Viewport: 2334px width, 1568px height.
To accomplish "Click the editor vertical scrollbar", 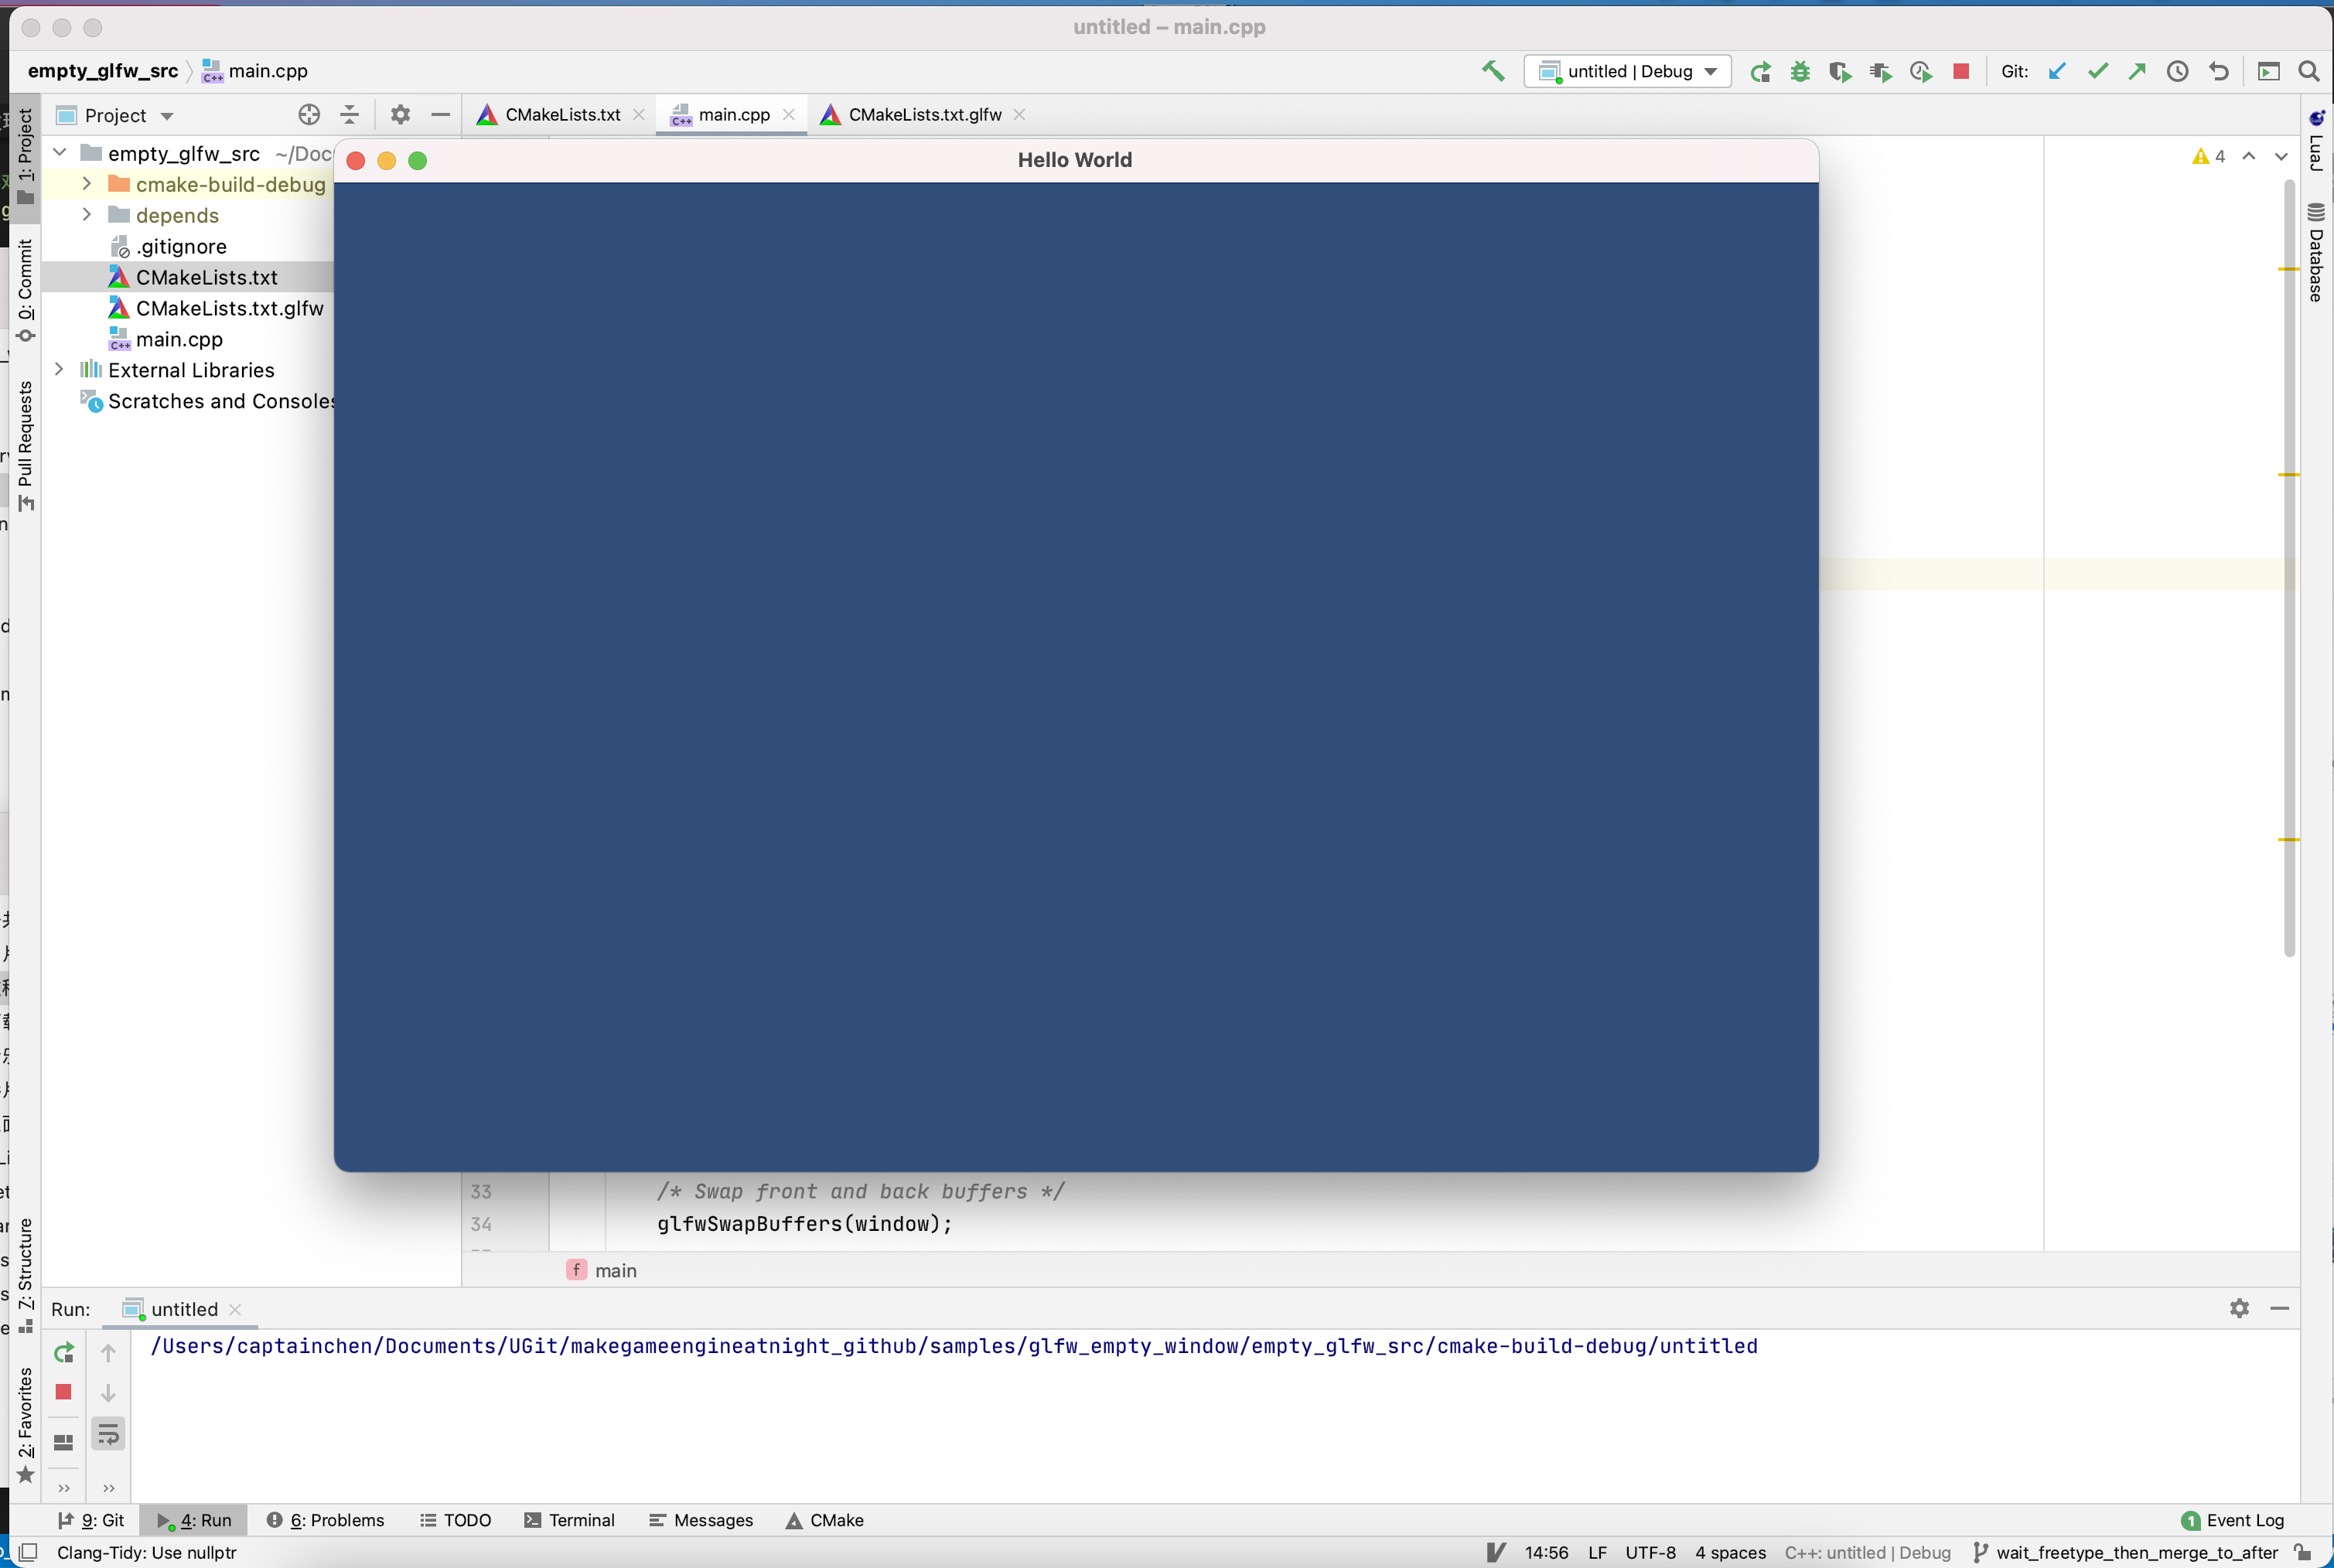I will (x=2290, y=568).
